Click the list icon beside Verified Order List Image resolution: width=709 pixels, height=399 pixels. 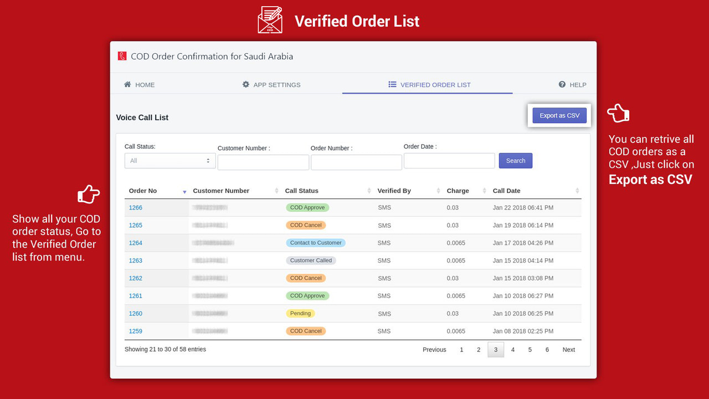(x=392, y=85)
